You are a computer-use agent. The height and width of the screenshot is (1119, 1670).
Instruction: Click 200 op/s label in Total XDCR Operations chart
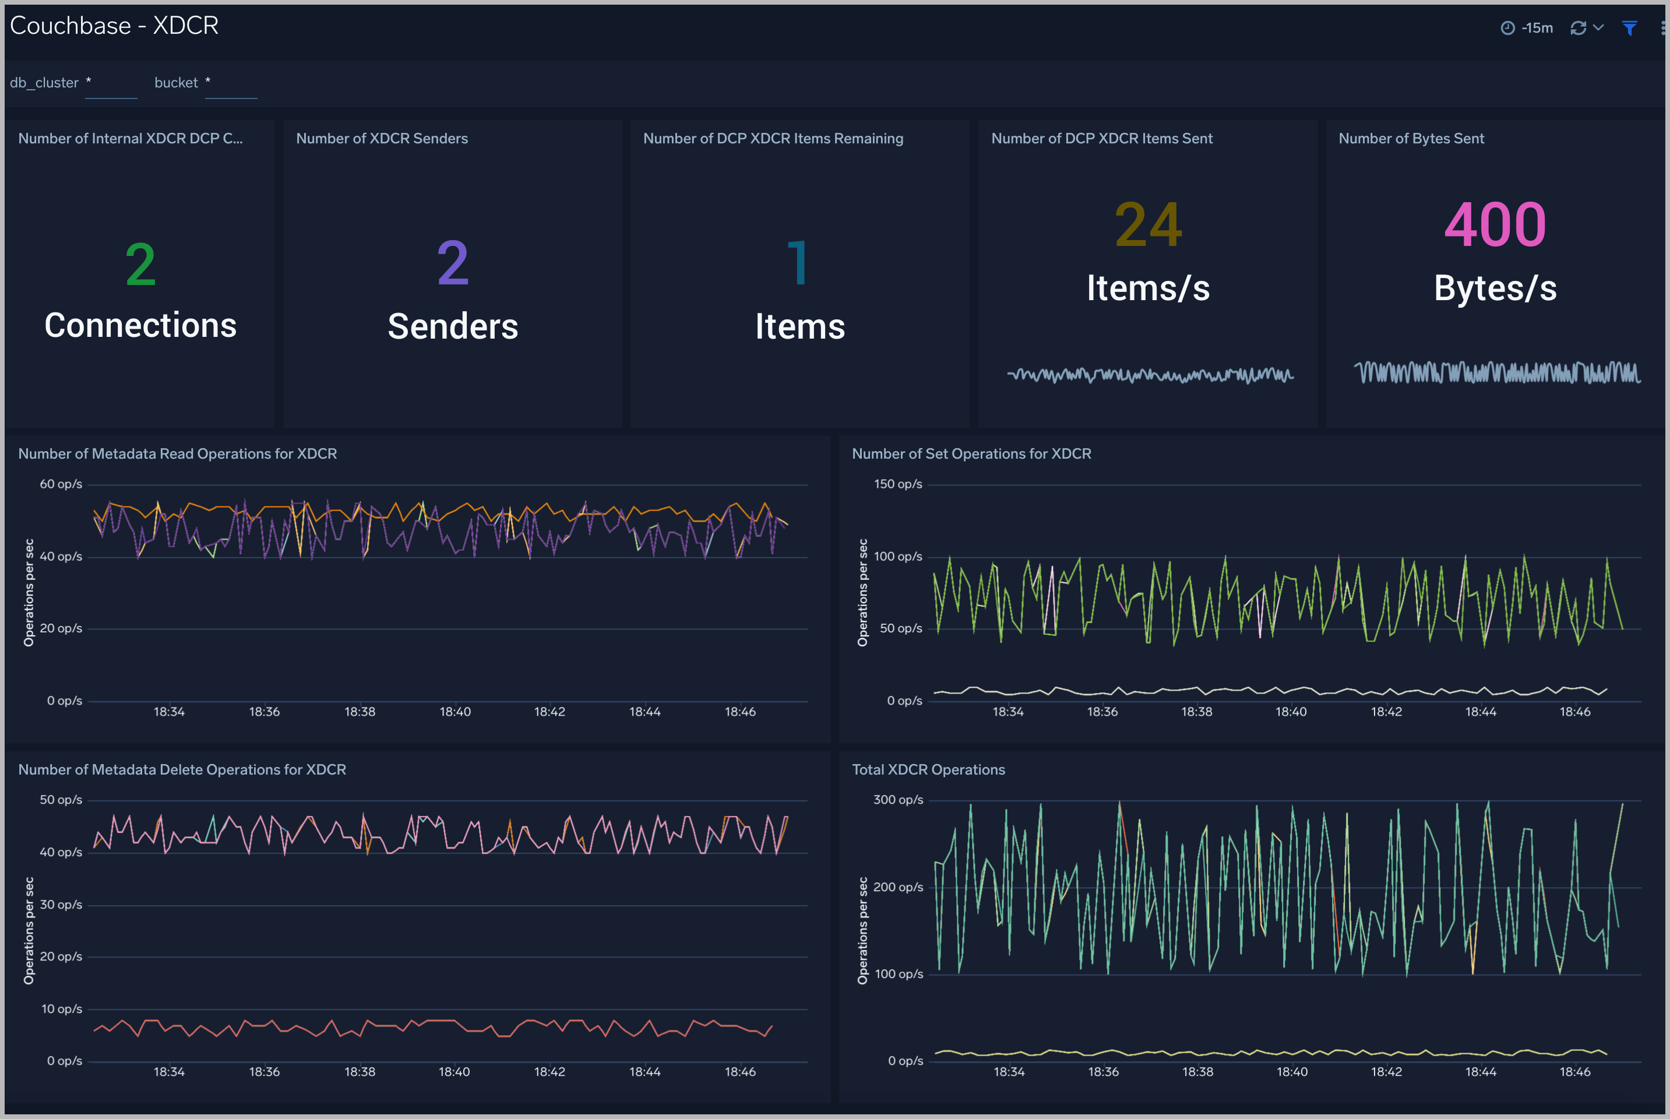(x=898, y=887)
